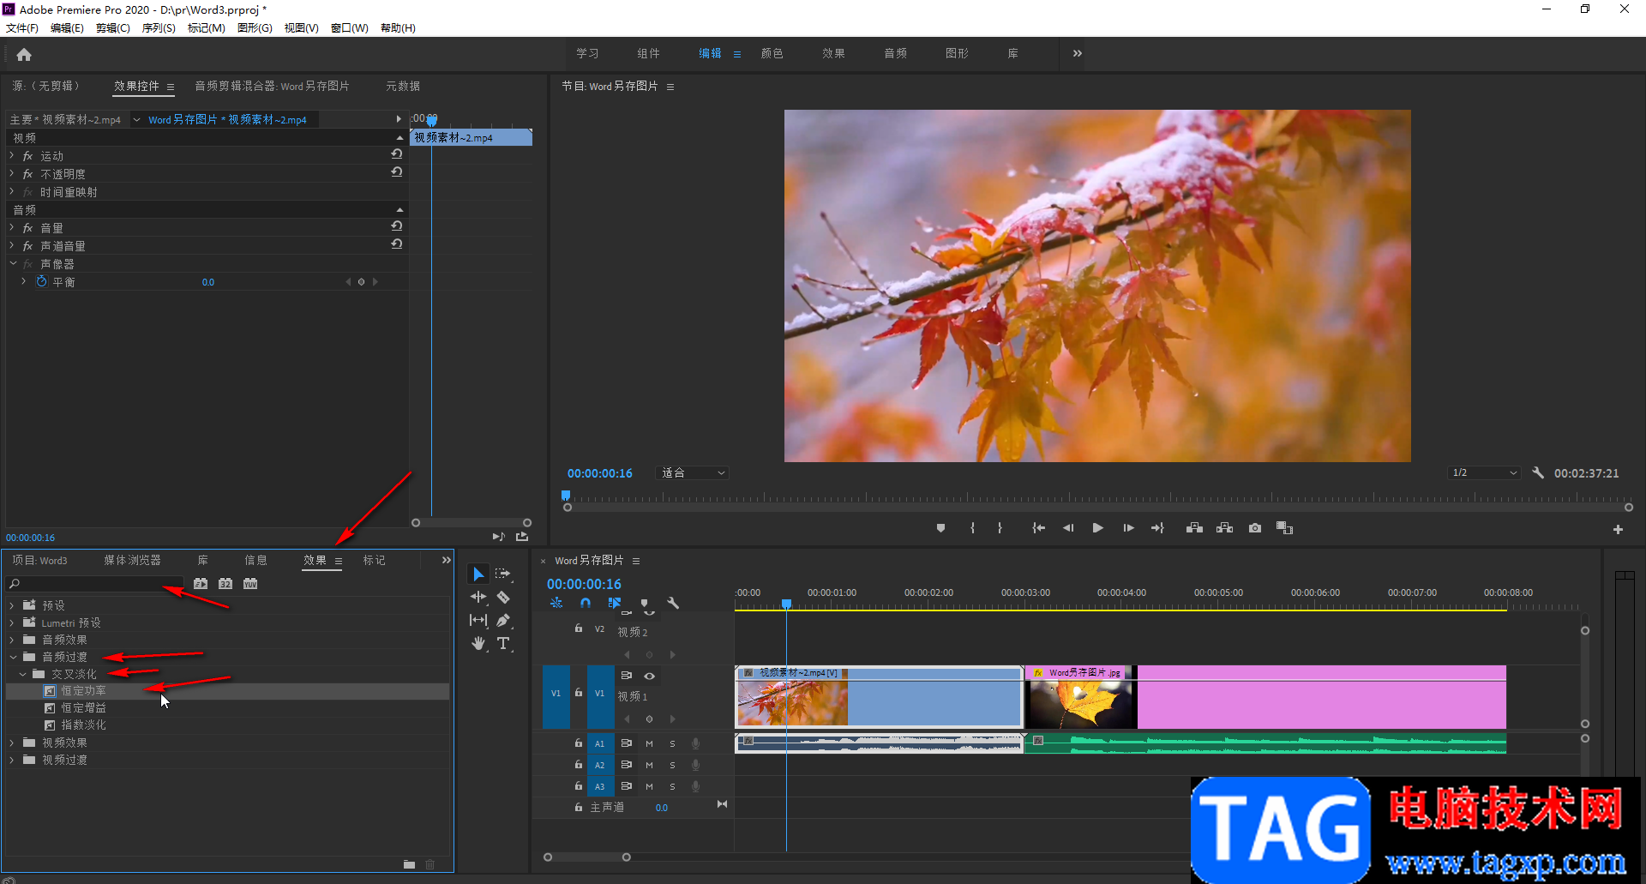This screenshot has width=1646, height=884.
Task: Select the Razor tool
Action: (x=503, y=597)
